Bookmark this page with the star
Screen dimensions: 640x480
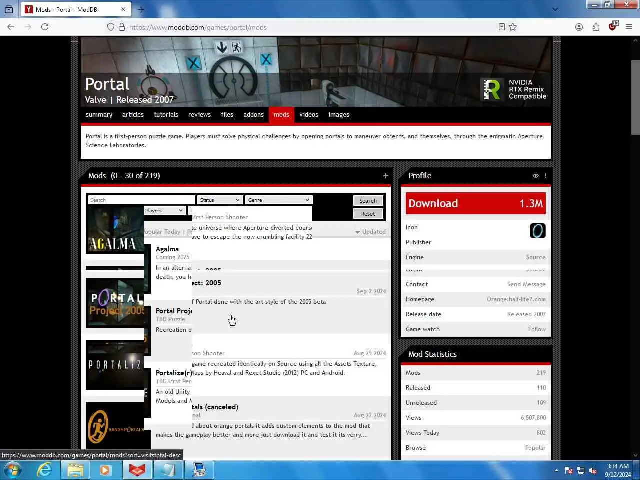click(x=513, y=27)
